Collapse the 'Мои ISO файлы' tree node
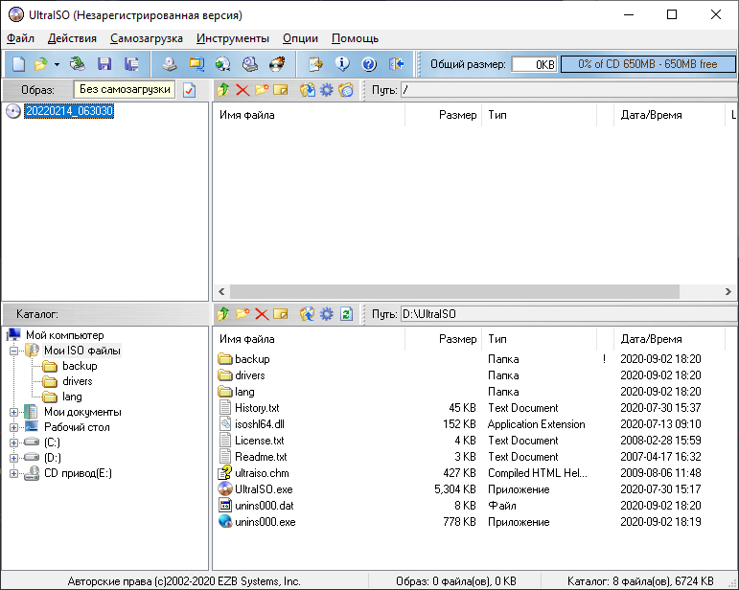Viewport: 739px width, 590px height. 13,351
